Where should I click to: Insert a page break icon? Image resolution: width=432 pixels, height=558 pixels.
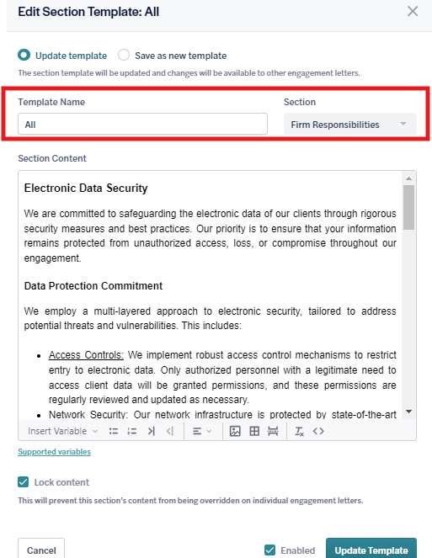[x=273, y=431]
